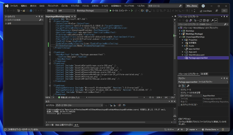Click the Live Share button
Image resolution: width=233 pixels, height=135 pixels.
point(206,11)
